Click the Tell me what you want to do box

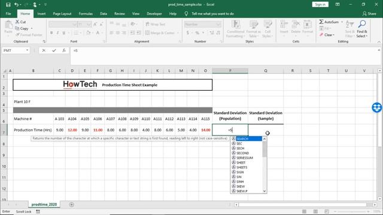[x=213, y=14]
